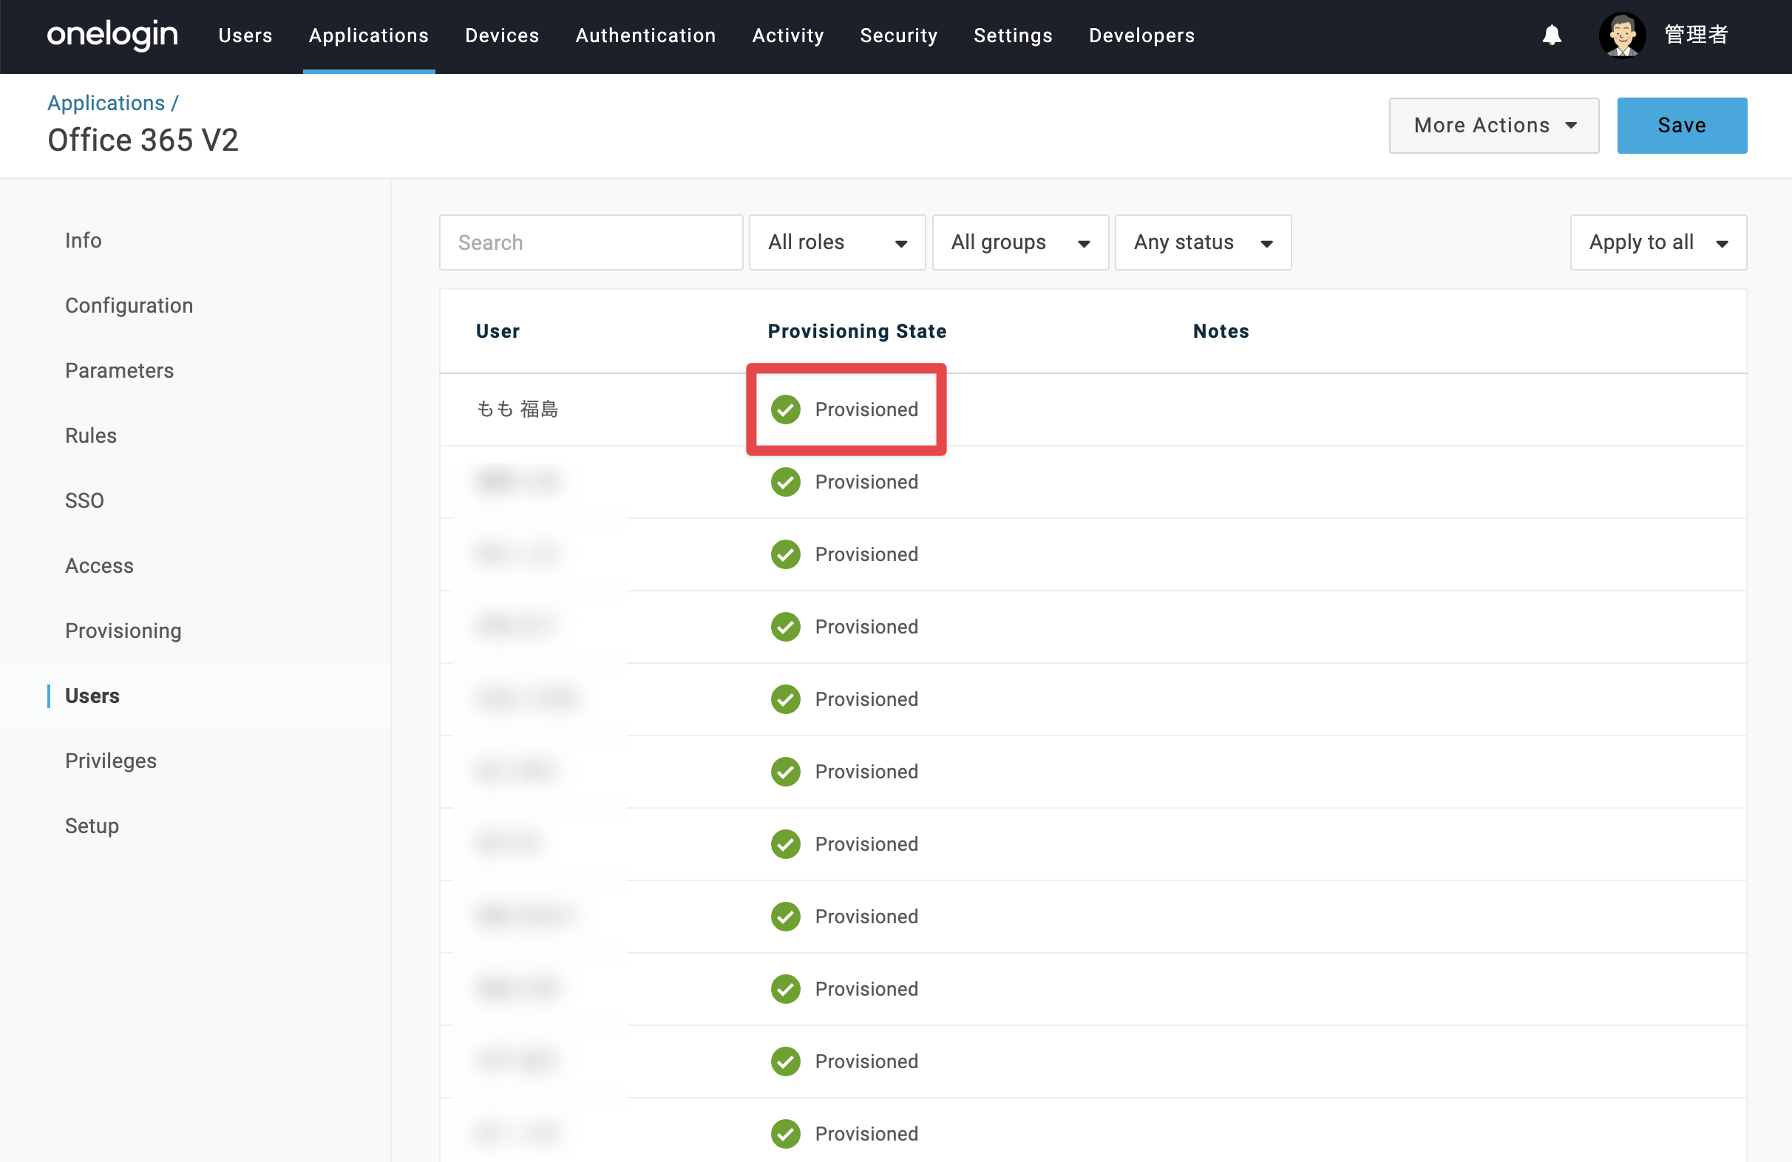Open Users in the top navigation bar

[245, 35]
